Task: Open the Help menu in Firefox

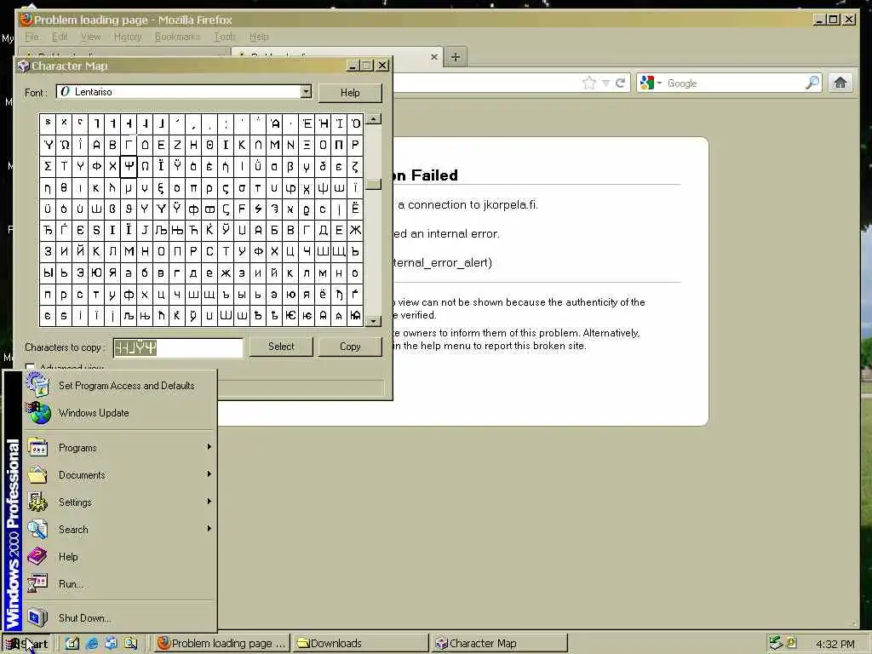Action: (x=259, y=37)
